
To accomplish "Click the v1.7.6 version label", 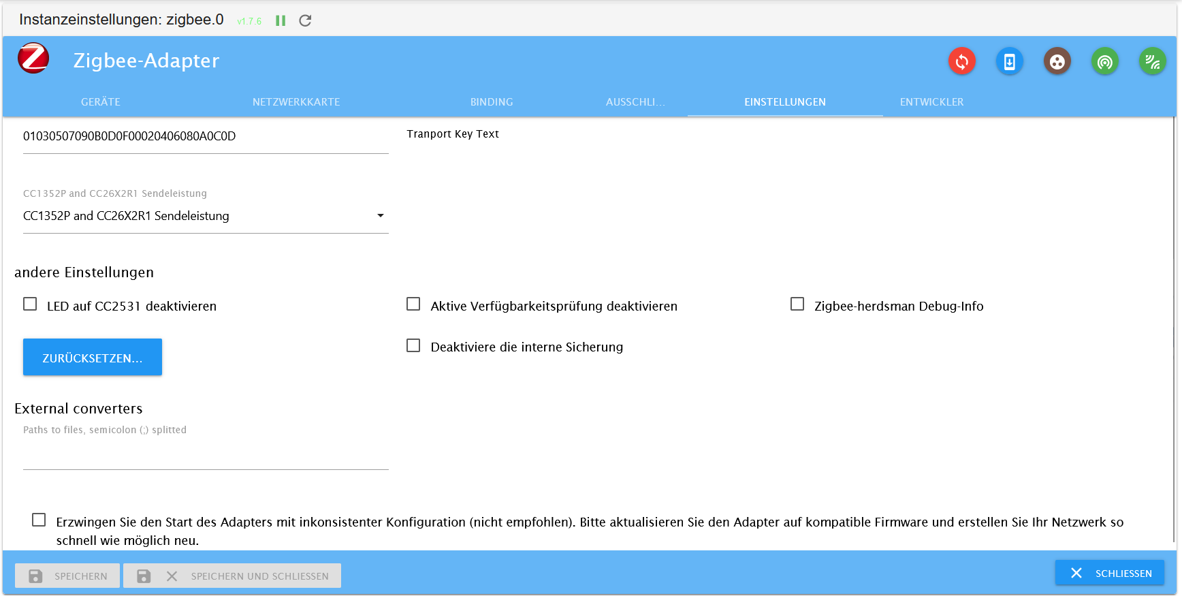I will (249, 21).
